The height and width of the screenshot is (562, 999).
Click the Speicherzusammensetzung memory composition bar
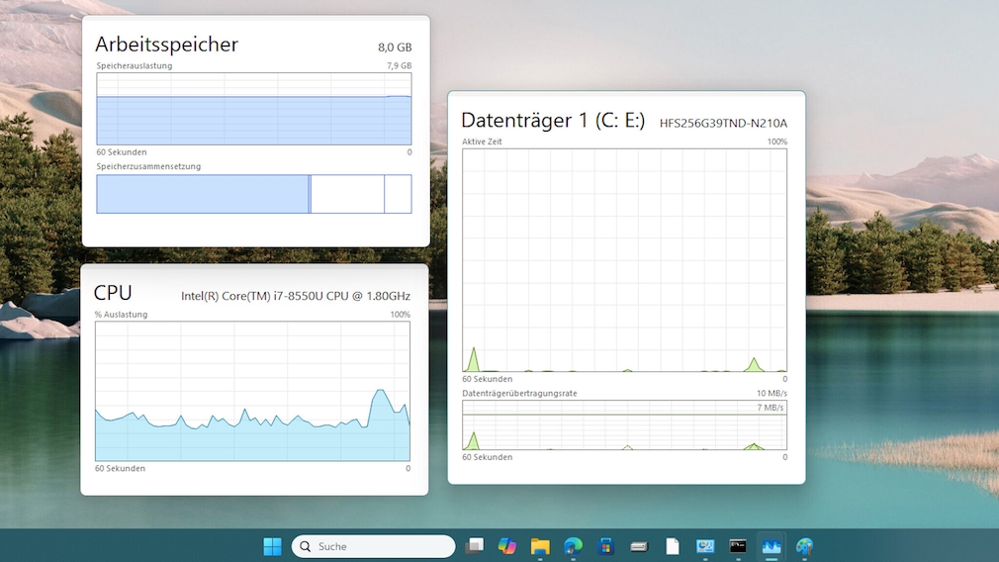(x=253, y=194)
